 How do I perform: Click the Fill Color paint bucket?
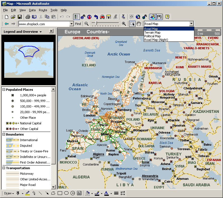tap(87, 193)
